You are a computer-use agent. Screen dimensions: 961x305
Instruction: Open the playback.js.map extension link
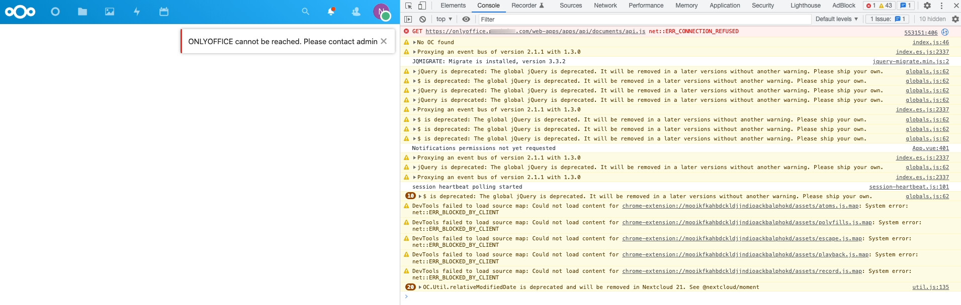(x=745, y=255)
